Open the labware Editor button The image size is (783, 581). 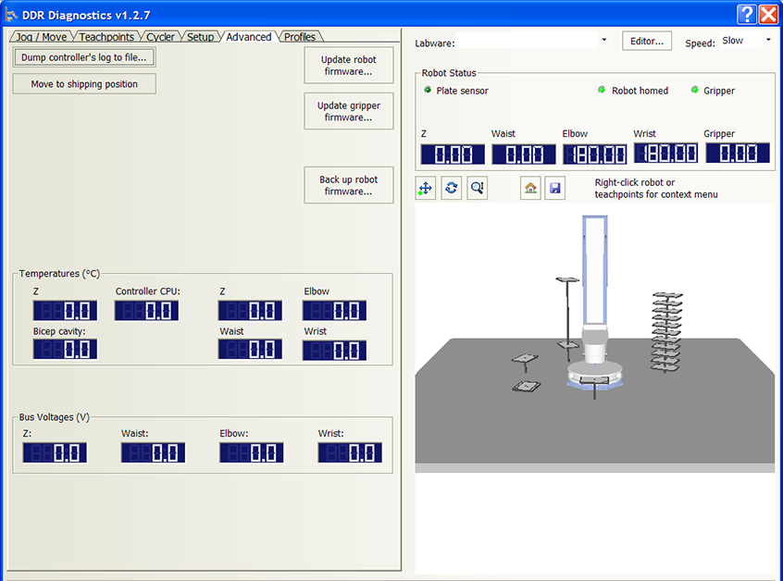[x=647, y=42]
